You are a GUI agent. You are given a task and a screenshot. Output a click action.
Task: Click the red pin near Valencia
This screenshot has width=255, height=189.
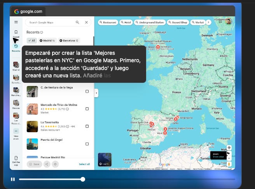165,129
